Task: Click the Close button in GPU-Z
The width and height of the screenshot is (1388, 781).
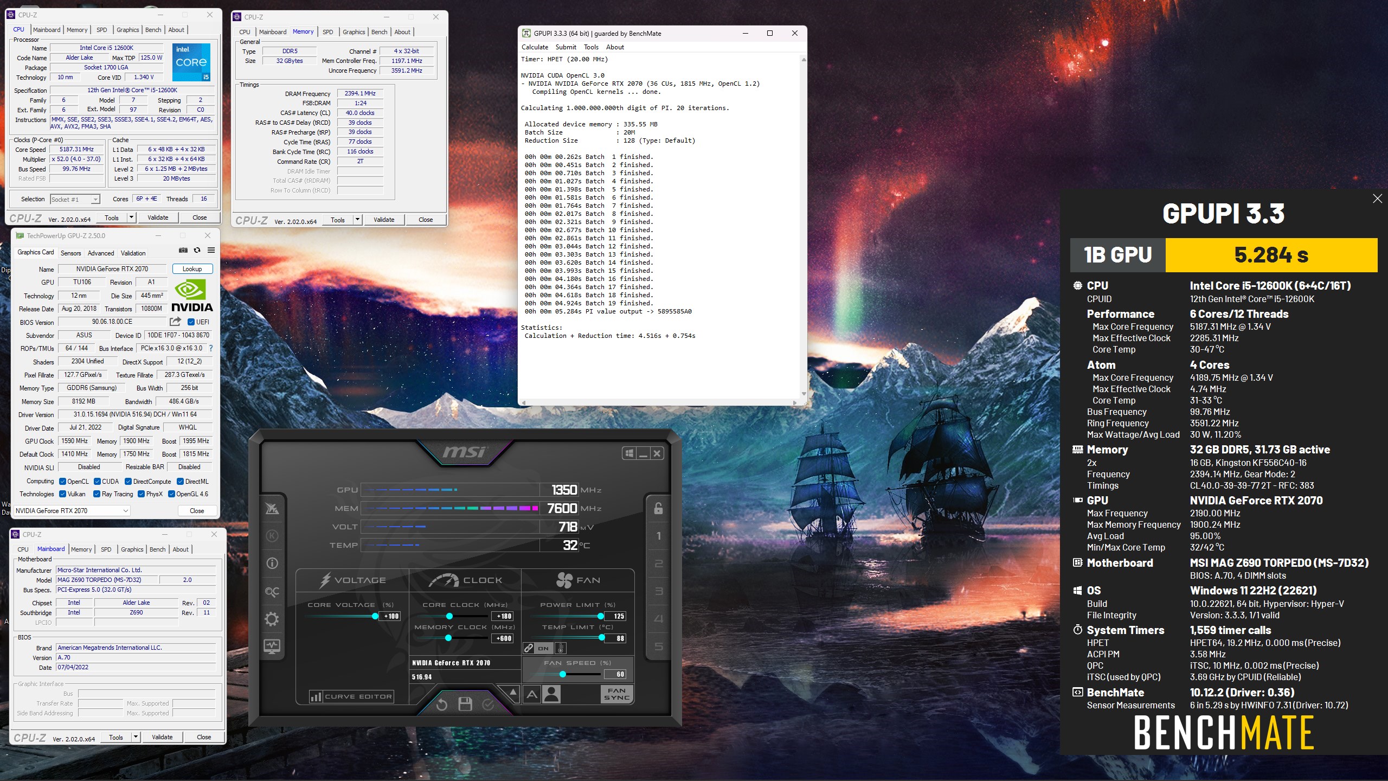Action: point(197,511)
